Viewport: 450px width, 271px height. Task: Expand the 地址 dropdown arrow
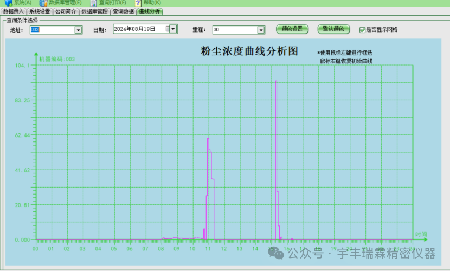pos(78,30)
